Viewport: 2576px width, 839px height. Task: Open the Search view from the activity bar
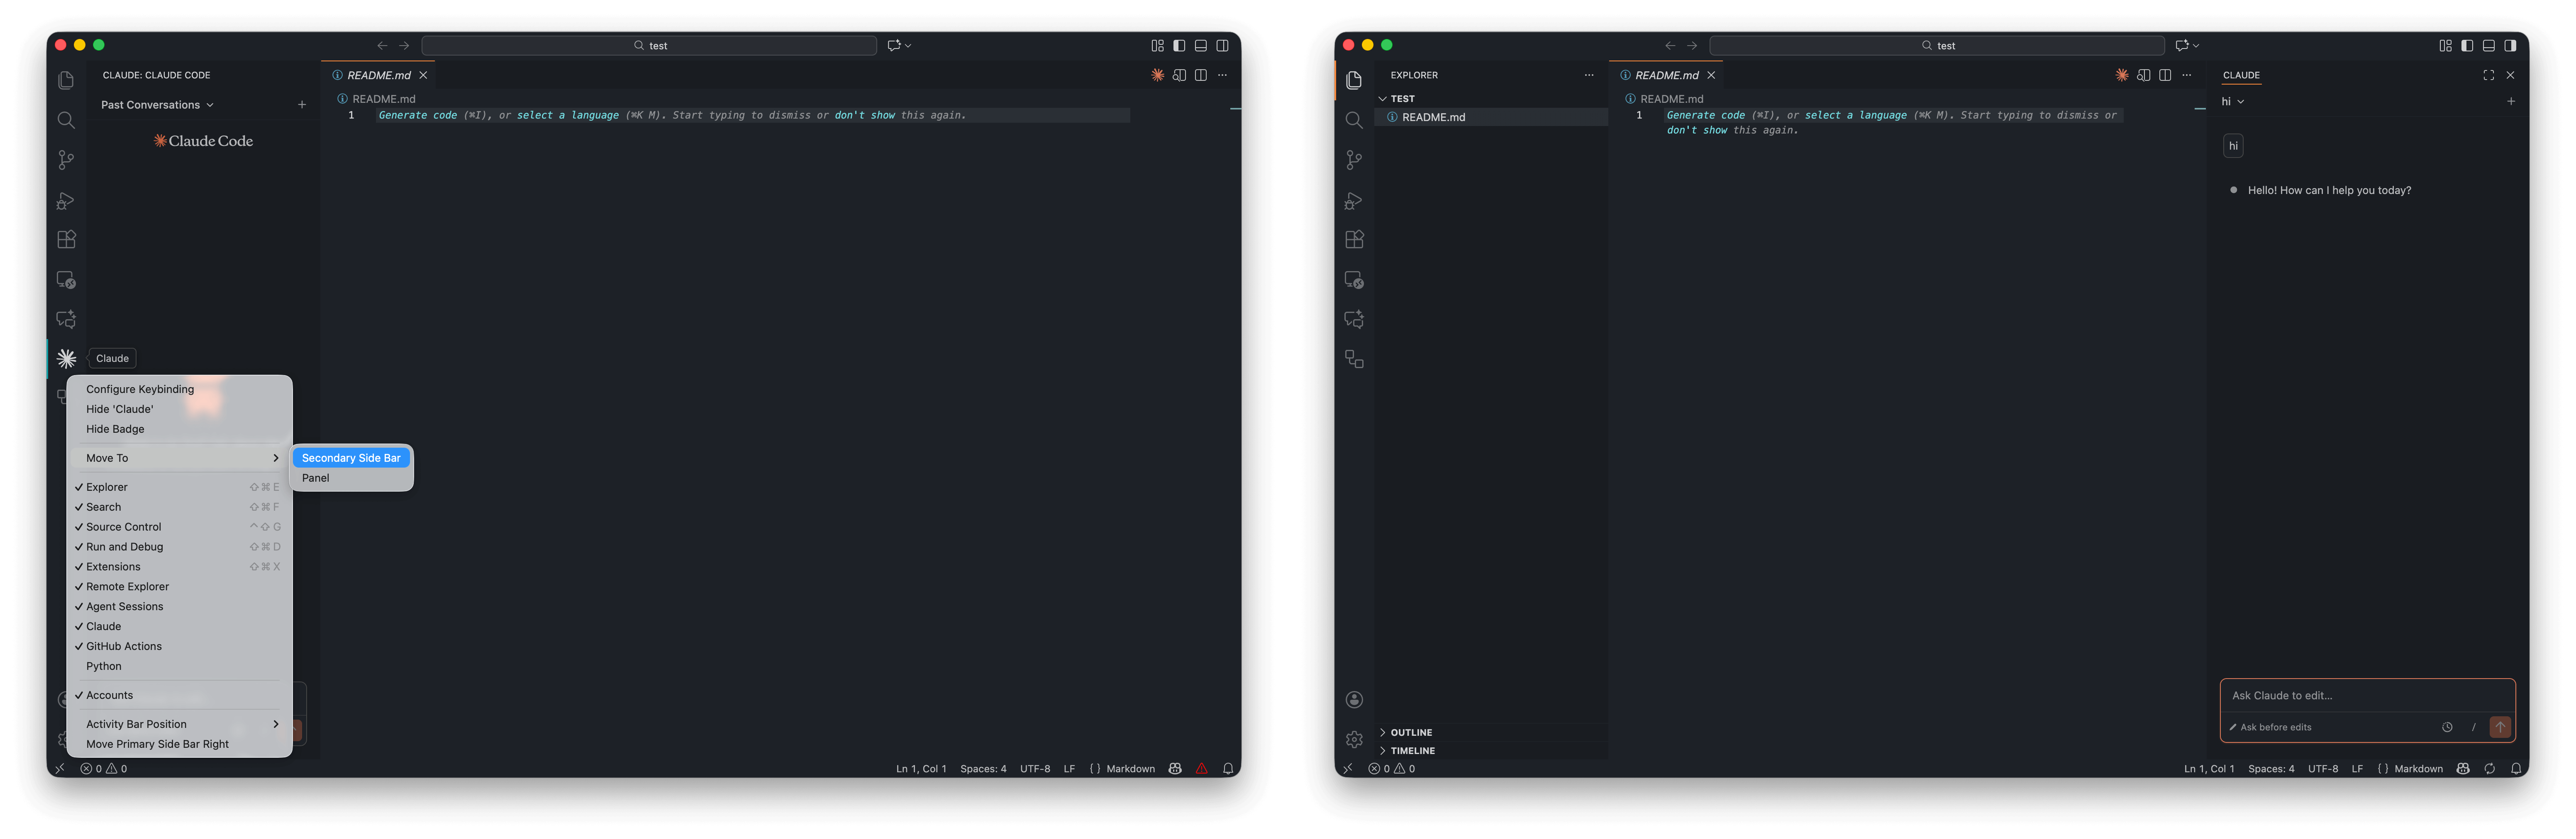point(66,120)
